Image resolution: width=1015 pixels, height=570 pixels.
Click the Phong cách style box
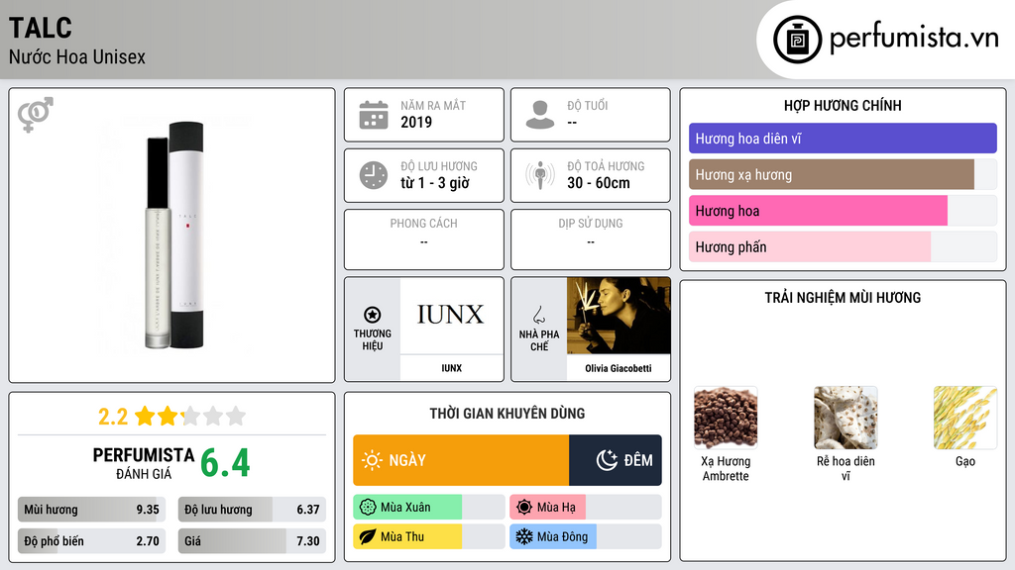pyautogui.click(x=424, y=239)
